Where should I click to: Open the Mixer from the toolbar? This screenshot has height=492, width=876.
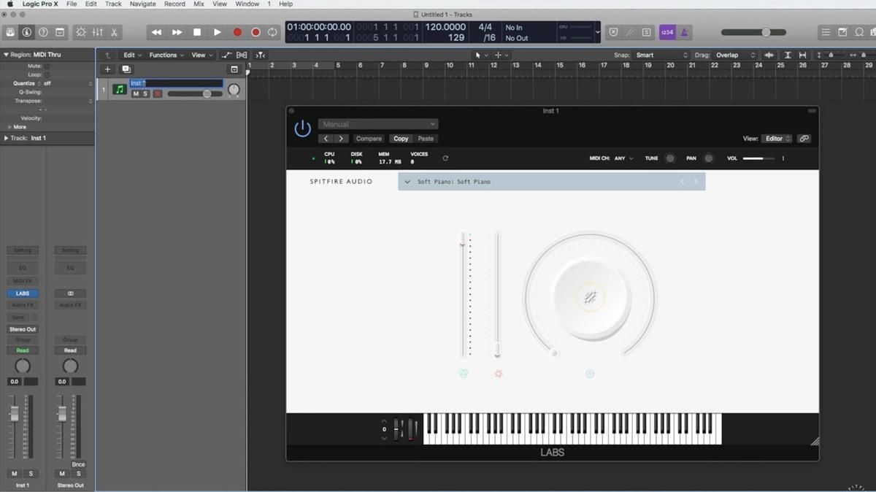[97, 32]
